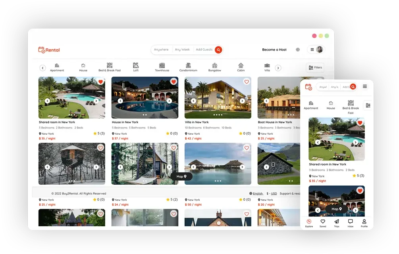
Task: Expand more categories with the right chevron
Action: 278,67
